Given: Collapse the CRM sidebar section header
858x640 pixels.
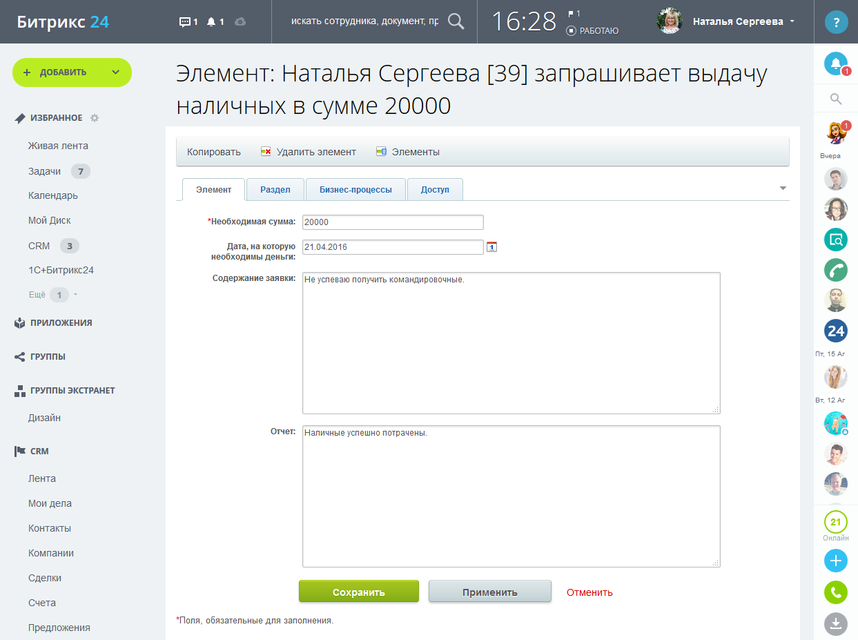Looking at the screenshot, I should point(39,451).
